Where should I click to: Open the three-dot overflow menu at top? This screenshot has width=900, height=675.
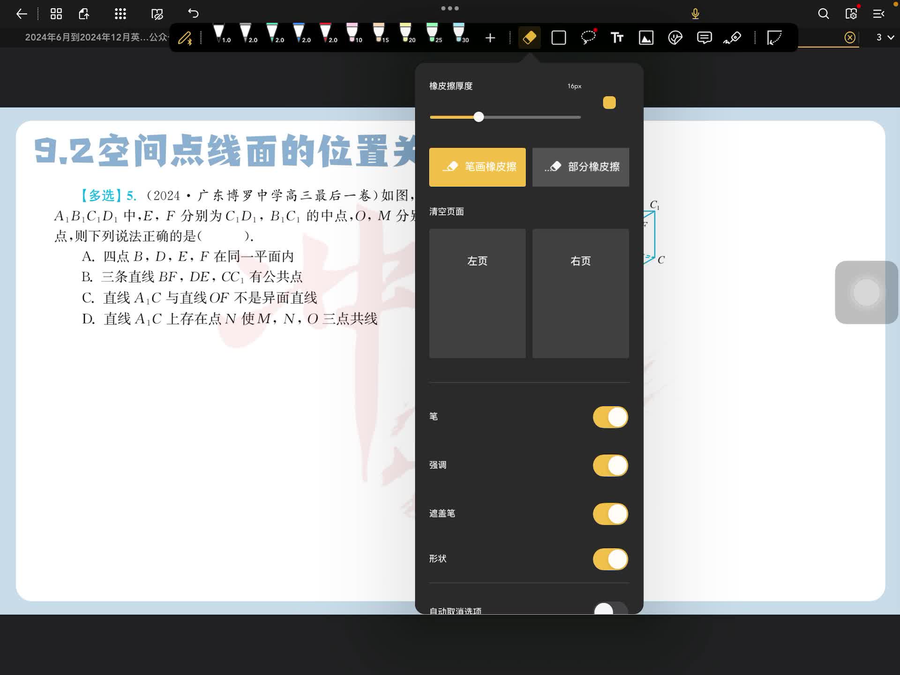pos(450,8)
